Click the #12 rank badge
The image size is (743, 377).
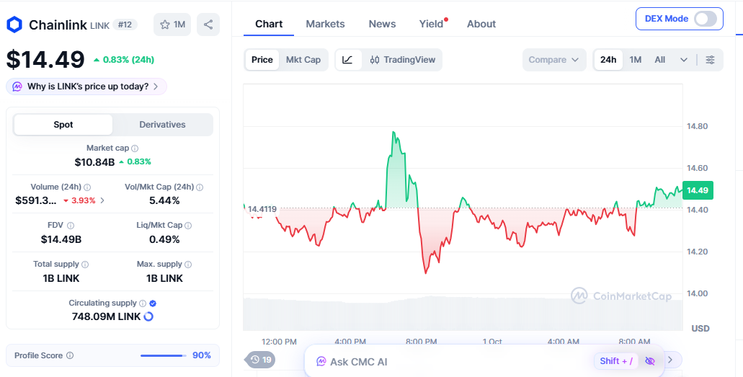[x=125, y=25]
